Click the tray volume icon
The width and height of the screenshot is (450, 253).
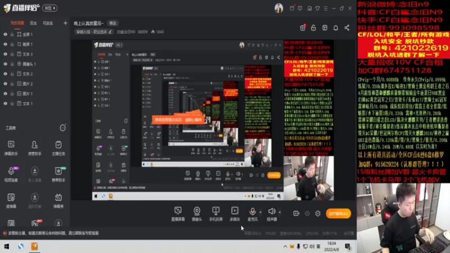point(312,246)
